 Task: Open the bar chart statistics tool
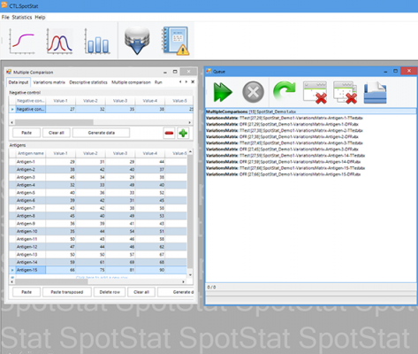[x=97, y=41]
